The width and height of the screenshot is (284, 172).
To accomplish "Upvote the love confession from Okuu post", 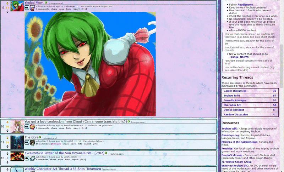I will coord(7,122).
